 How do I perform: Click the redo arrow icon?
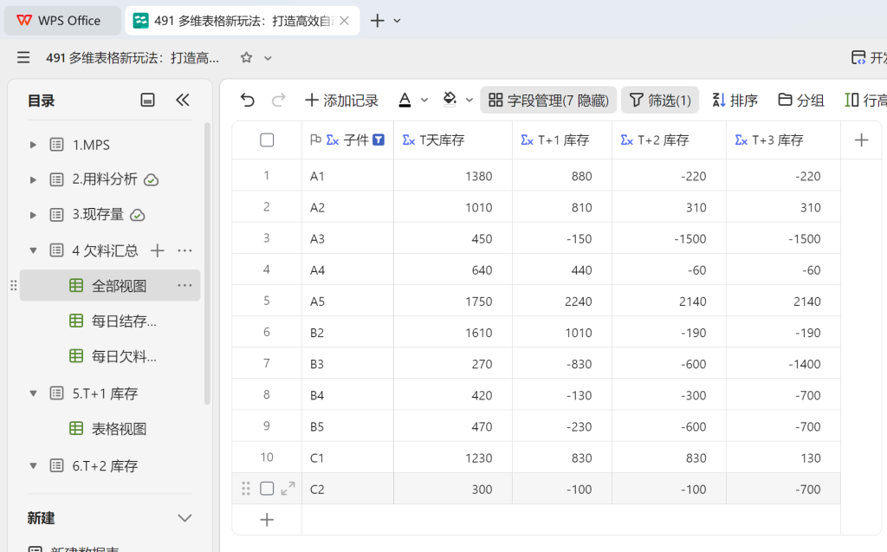coord(278,101)
